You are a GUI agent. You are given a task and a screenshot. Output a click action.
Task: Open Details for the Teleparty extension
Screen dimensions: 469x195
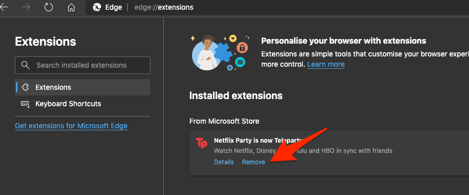tap(224, 162)
